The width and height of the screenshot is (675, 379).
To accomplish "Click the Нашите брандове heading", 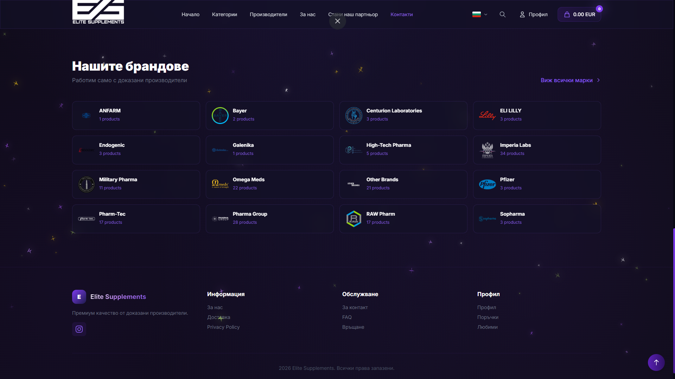I will (130, 66).
